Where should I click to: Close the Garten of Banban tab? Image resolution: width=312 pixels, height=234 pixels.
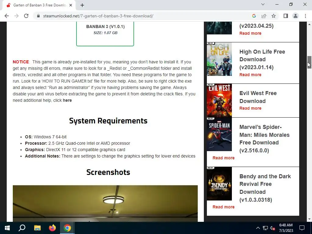[71, 5]
